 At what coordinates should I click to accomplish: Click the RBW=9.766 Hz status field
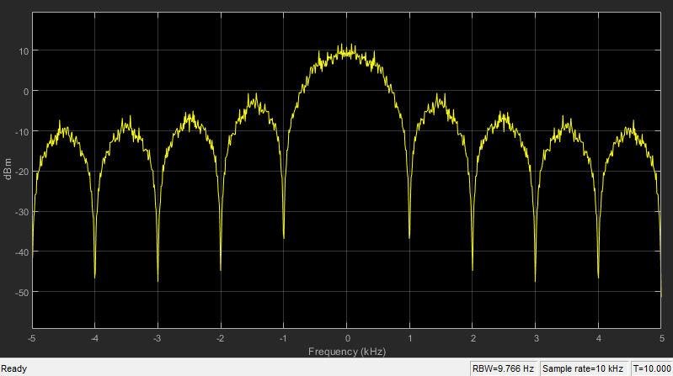(x=503, y=368)
